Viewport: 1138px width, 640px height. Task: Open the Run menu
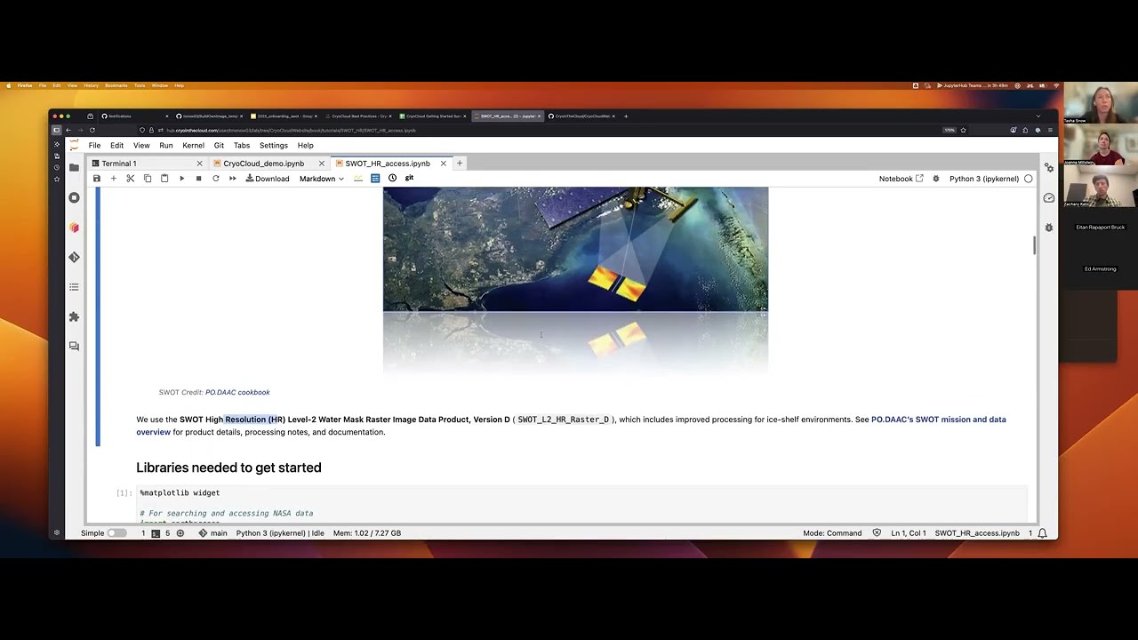tap(166, 145)
